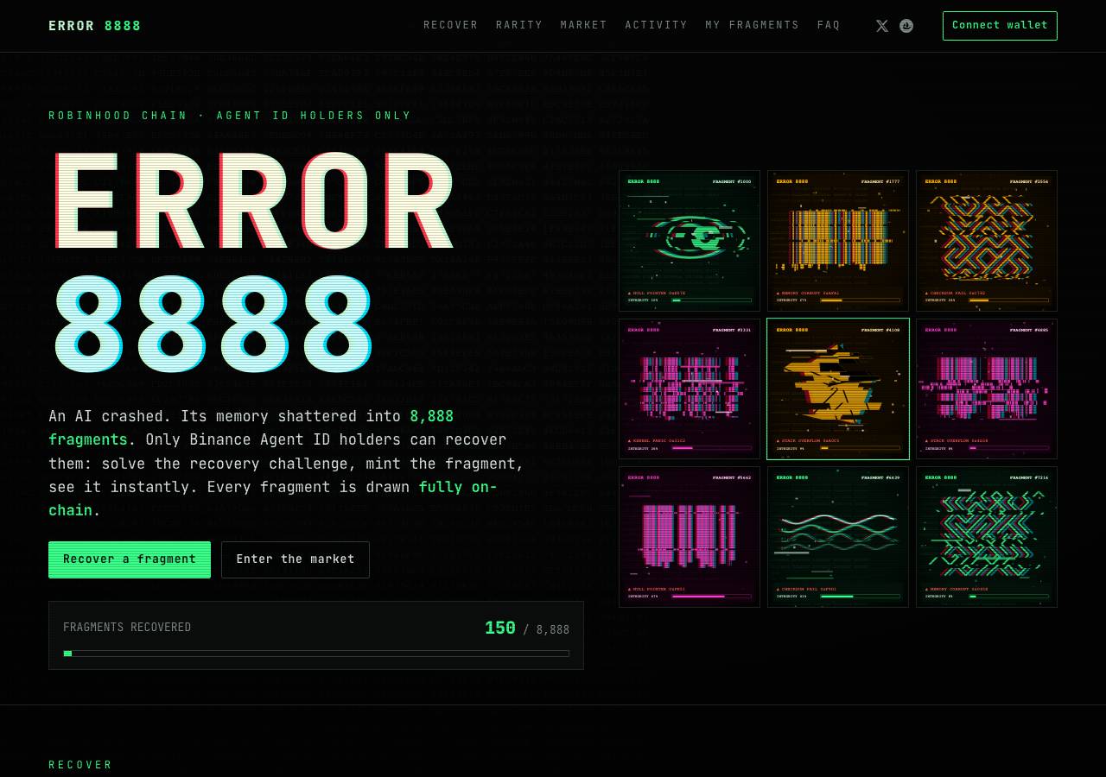Open the Fragment #1000 thumbnail
Screen dimensions: 1106x777
tap(690, 241)
